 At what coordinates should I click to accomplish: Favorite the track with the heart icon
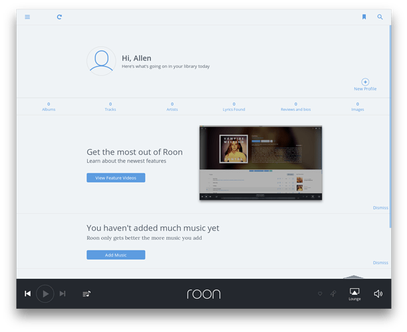click(320, 293)
